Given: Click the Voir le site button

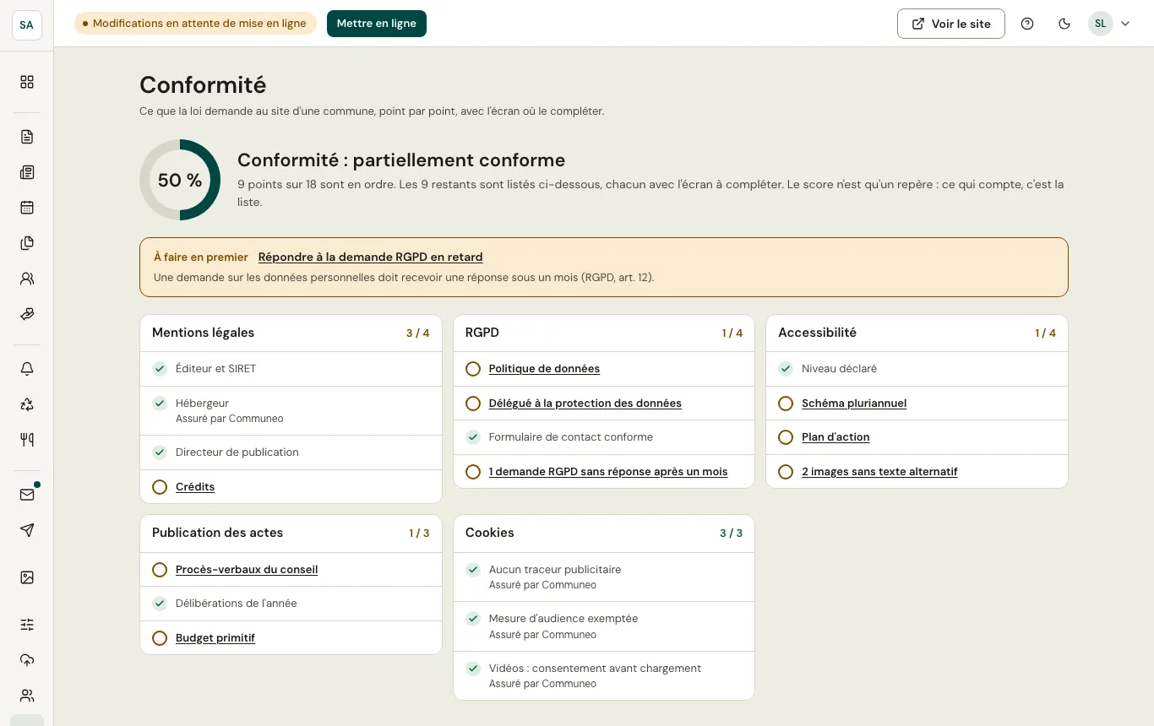Looking at the screenshot, I should pyautogui.click(x=951, y=24).
